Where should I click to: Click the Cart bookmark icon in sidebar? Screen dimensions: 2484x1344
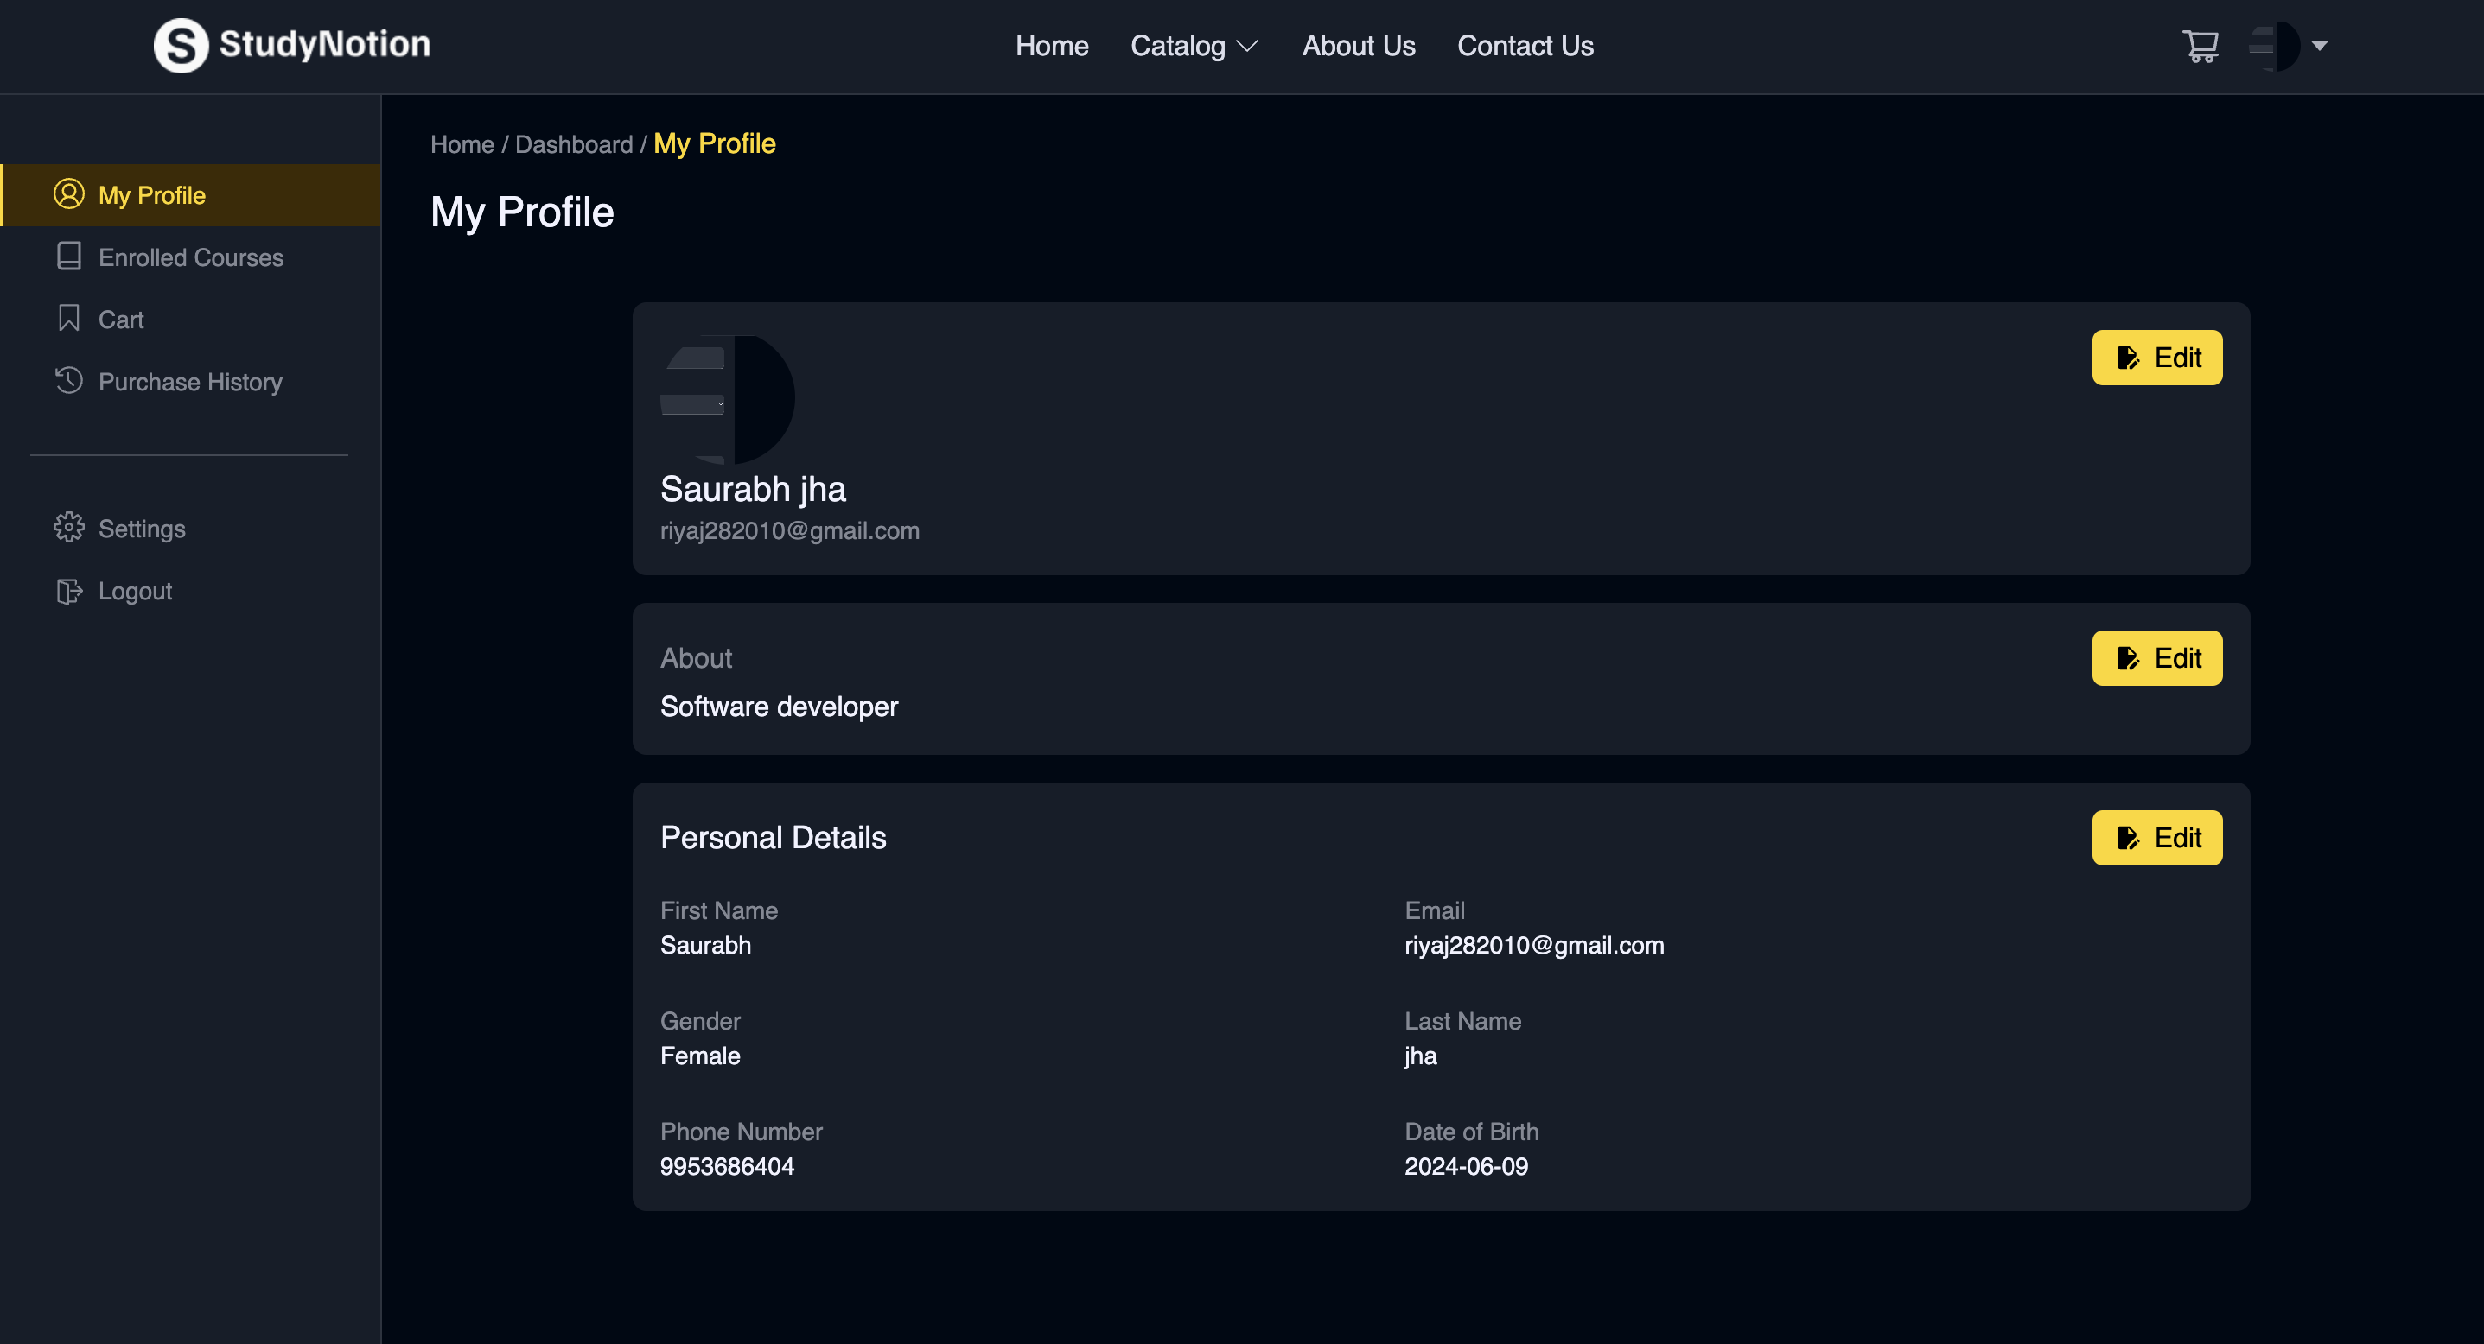68,319
